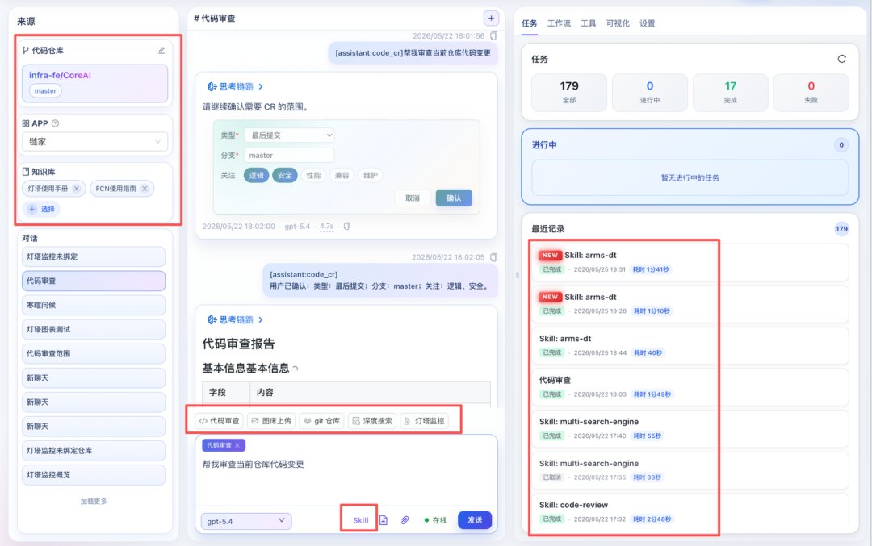Remove the 灯塔使用手册 knowledge base chip
Viewport: 872px width, 546px height.
(x=77, y=189)
